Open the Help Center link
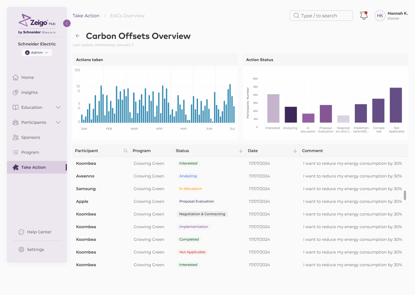 click(x=35, y=232)
